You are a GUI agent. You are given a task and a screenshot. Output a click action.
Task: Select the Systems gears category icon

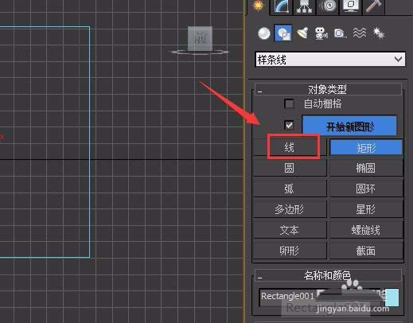click(x=379, y=33)
